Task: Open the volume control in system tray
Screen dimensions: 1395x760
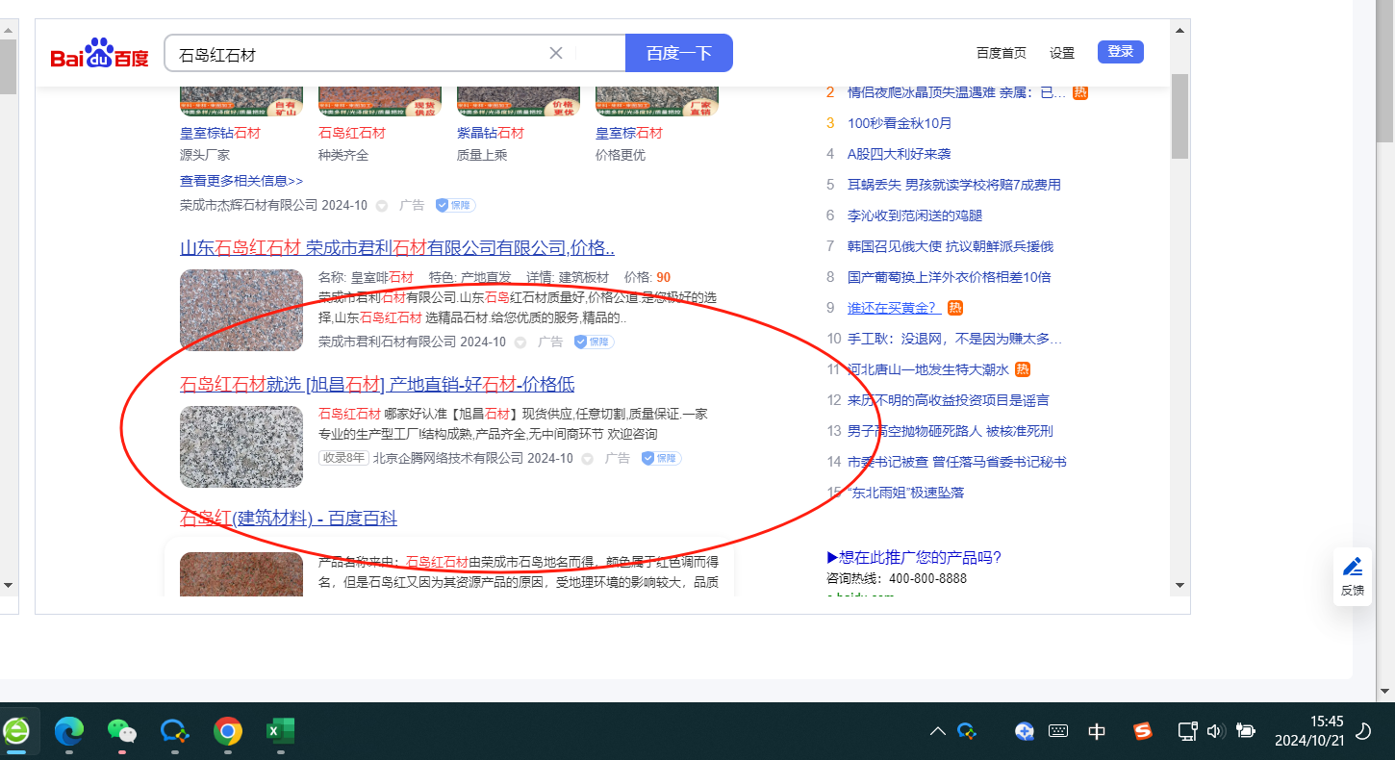Action: pyautogui.click(x=1215, y=731)
